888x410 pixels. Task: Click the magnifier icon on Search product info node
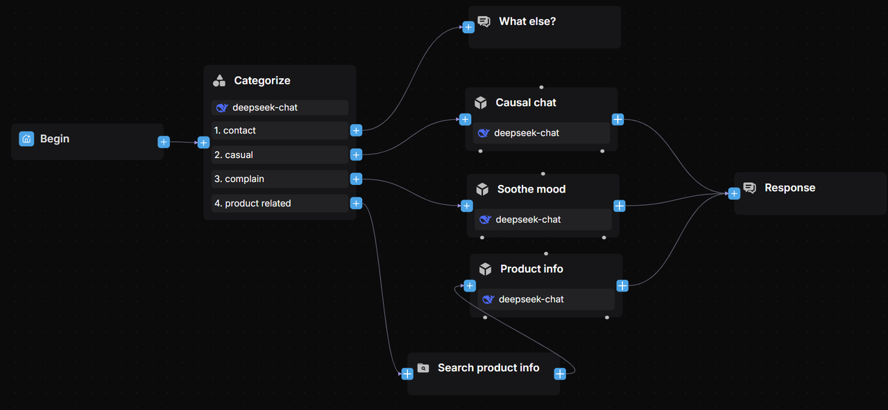click(x=423, y=368)
